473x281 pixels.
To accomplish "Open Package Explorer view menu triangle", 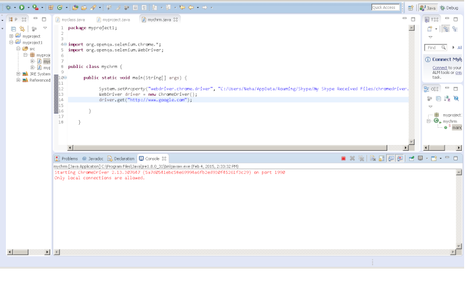I will point(45,28).
